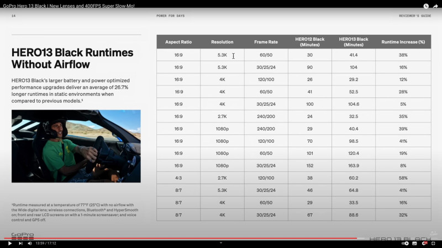Click the HERO12 value 152 cell
The height and width of the screenshot is (248, 442).
[x=310, y=166]
